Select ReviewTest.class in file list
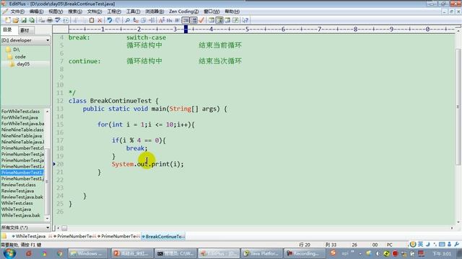Screen dimensions: 462x259 point(19,185)
